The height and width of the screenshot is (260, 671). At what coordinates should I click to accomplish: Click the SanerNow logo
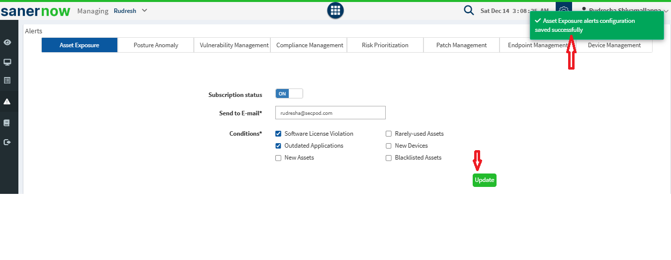(35, 11)
